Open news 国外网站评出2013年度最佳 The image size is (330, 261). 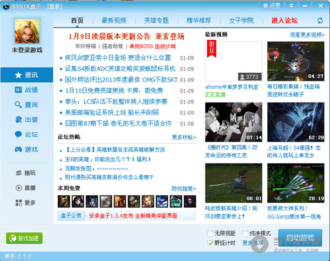(121, 80)
